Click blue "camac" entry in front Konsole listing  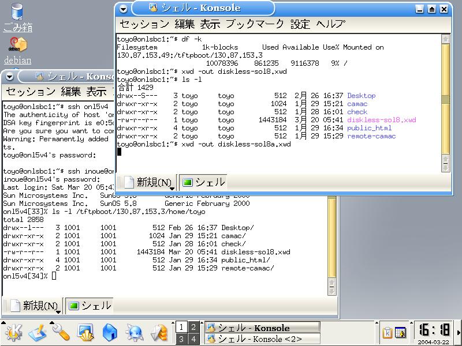tap(357, 104)
